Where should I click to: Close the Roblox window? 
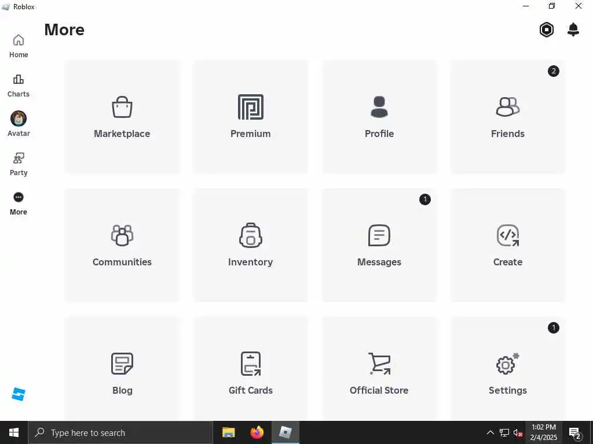579,6
